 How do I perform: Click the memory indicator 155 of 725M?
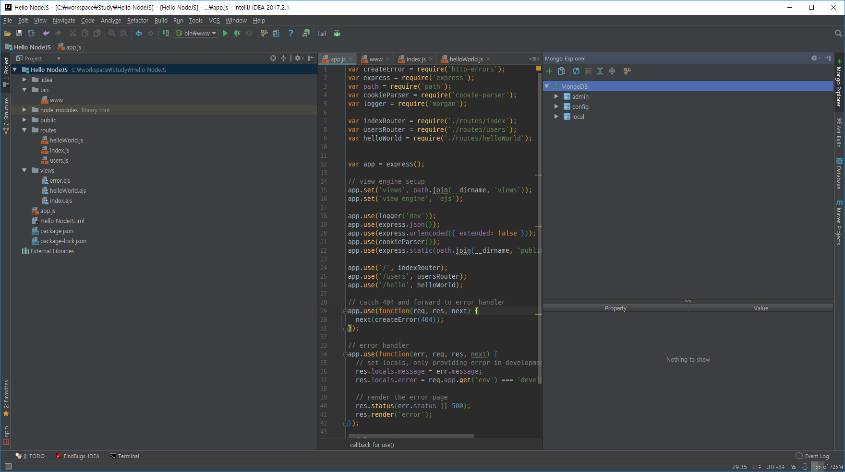(x=828, y=467)
